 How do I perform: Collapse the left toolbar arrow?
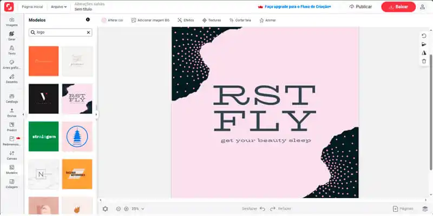(23, 114)
